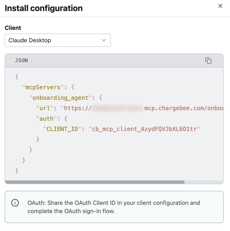Click the mcp.chargebee.com URL value
Image resolution: width=230 pixels, height=231 pixels.
click(x=142, y=108)
